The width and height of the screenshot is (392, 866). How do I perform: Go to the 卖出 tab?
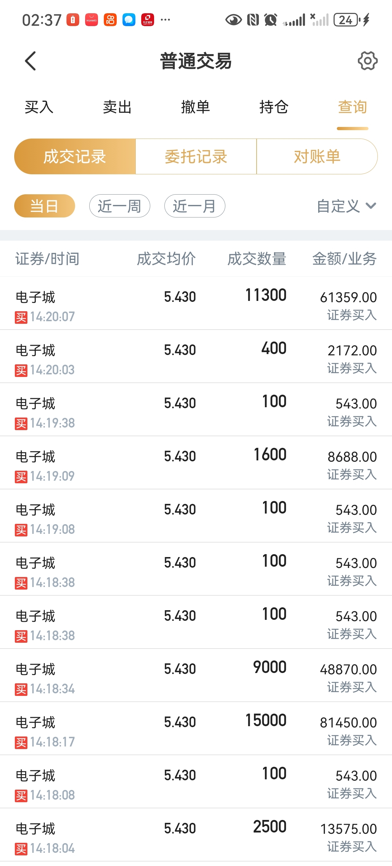click(117, 107)
